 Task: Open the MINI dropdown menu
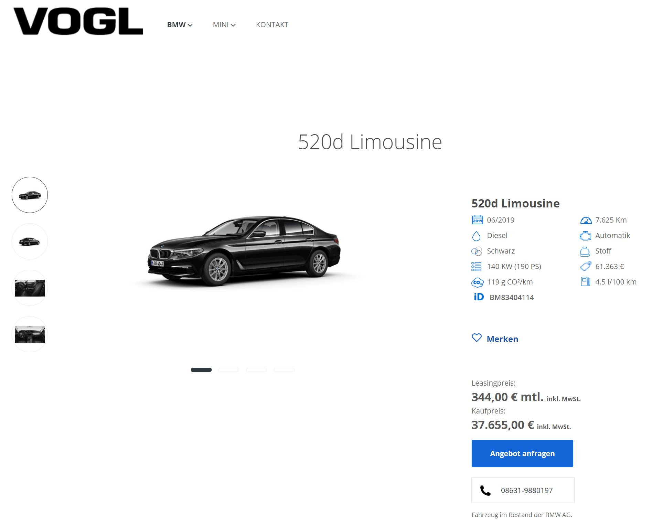[x=224, y=25]
